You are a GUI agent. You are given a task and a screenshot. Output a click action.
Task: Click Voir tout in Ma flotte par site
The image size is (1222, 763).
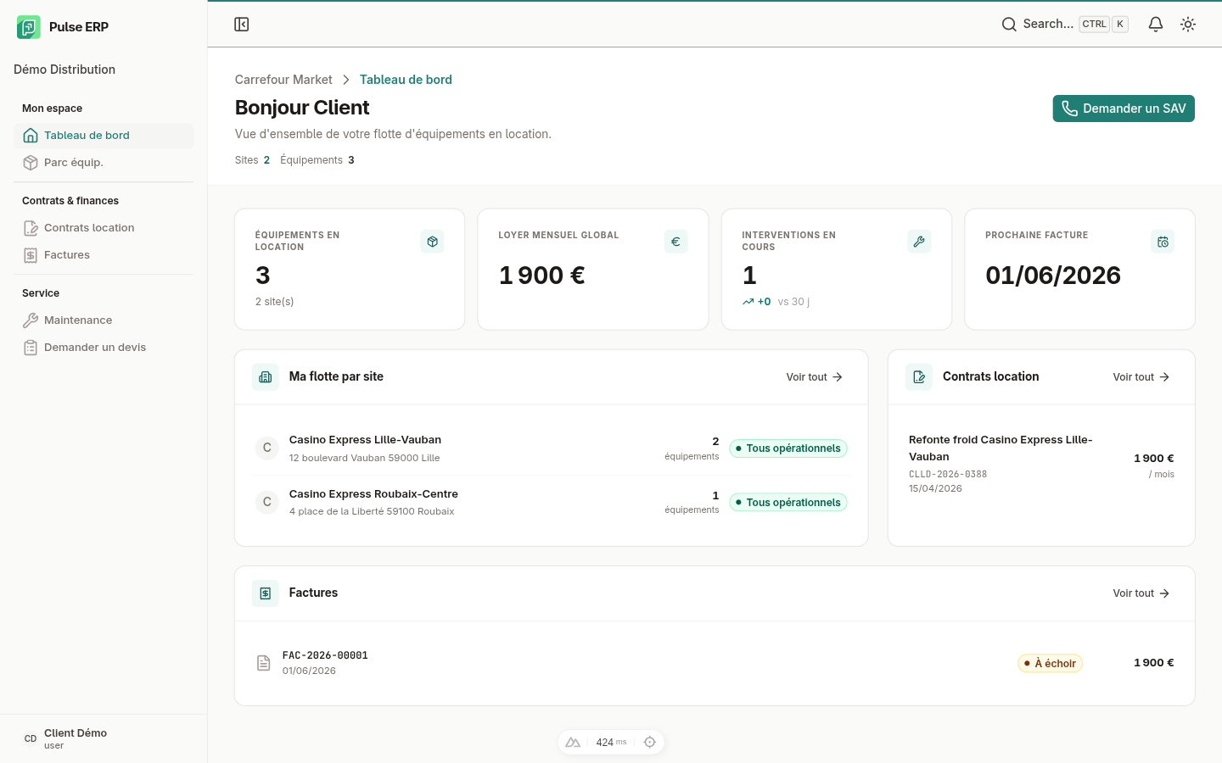(815, 377)
